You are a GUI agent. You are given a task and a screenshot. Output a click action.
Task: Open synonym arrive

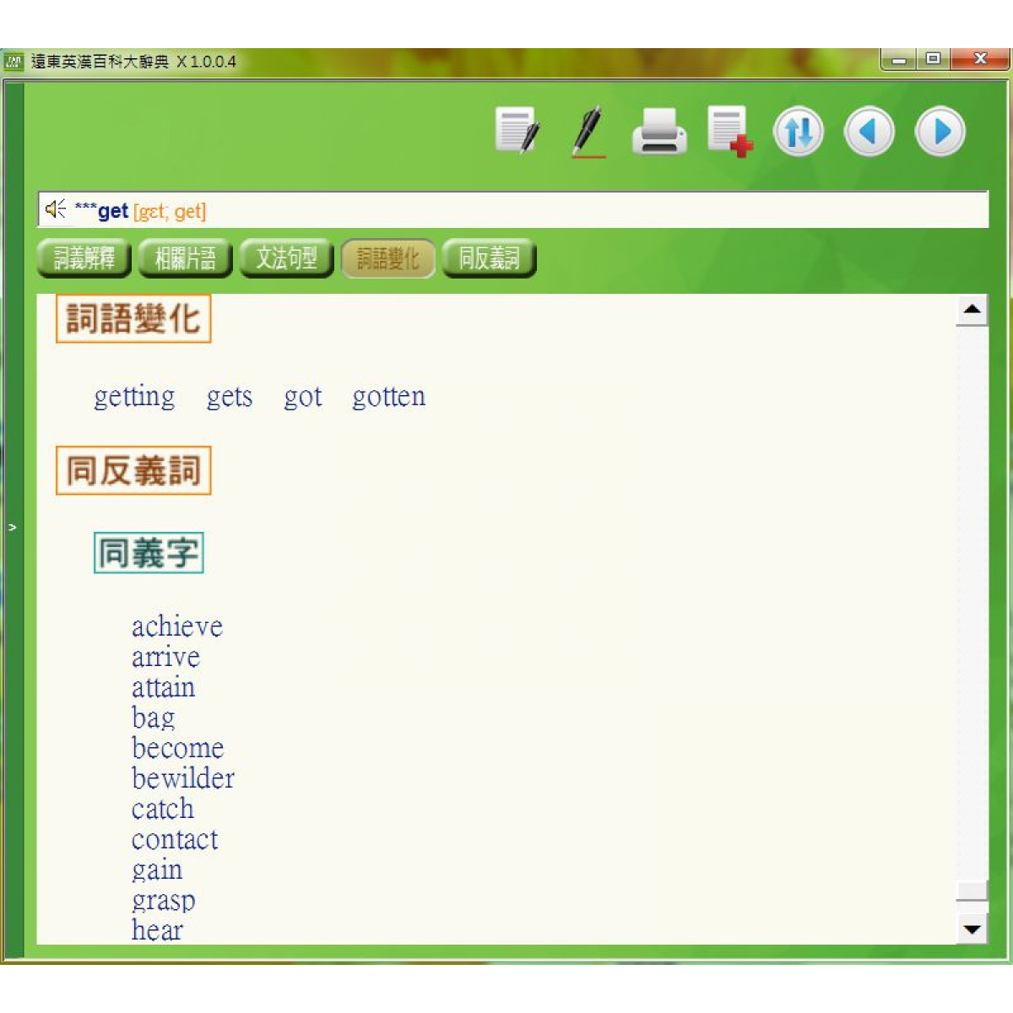pyautogui.click(x=165, y=657)
